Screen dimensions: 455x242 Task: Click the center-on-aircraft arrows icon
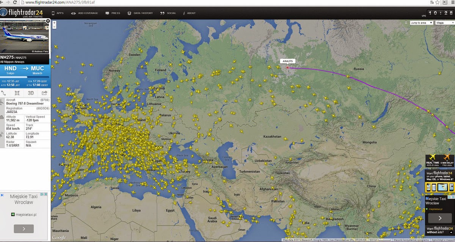pos(17,93)
